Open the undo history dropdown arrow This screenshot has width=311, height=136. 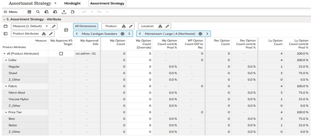pos(92,12)
